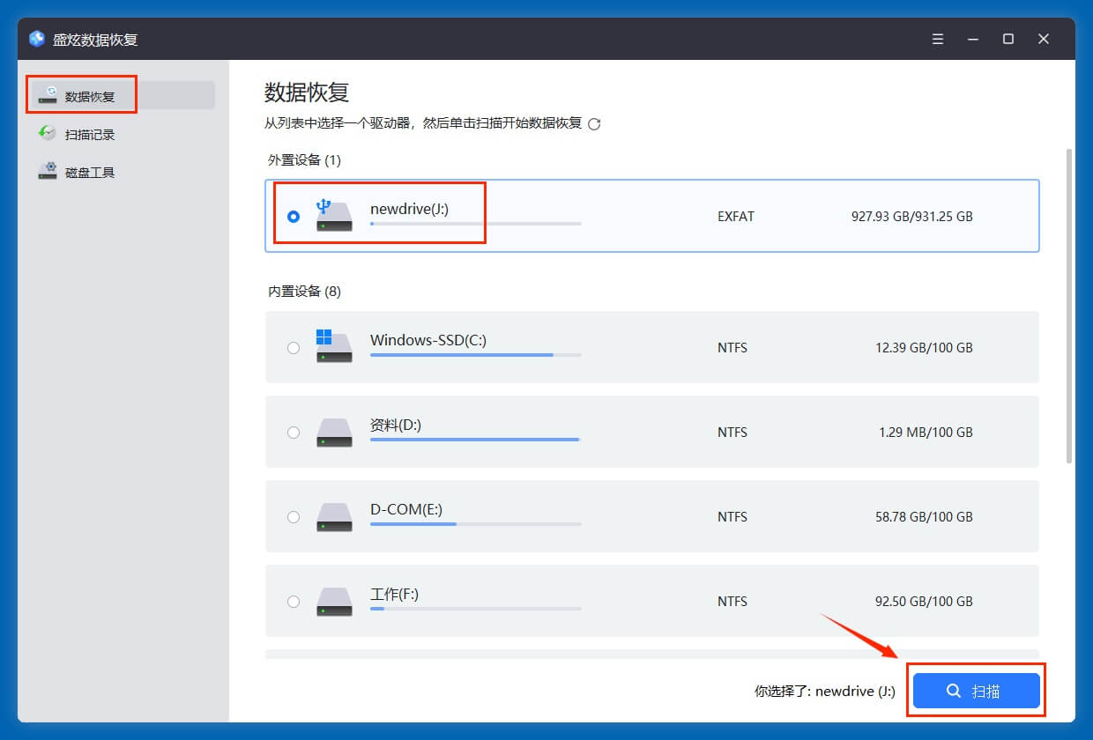This screenshot has width=1093, height=740.
Task: Open the 数据恢复 sidebar icon
Action: tap(48, 94)
